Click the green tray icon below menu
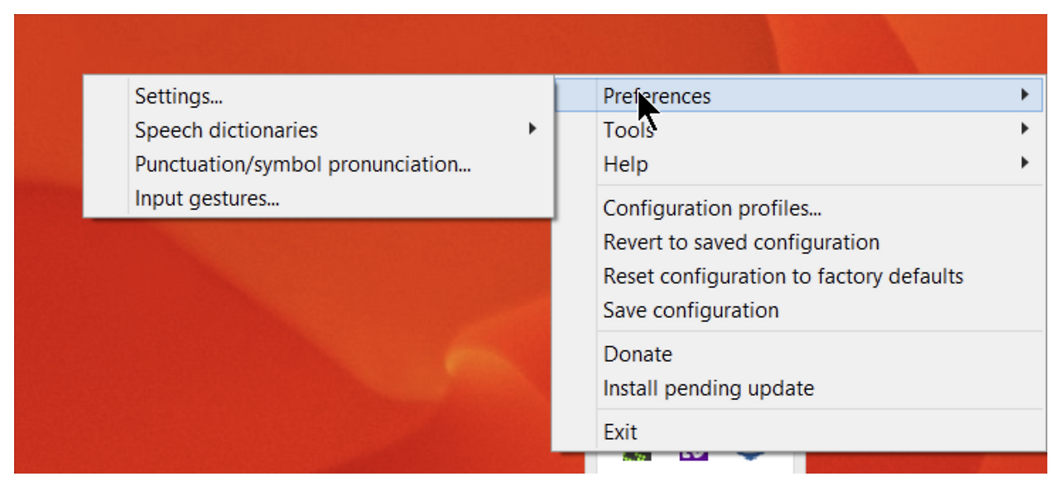 pyautogui.click(x=637, y=455)
